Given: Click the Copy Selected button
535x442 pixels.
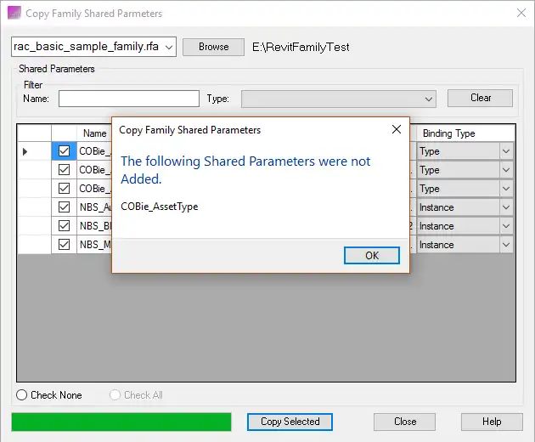Looking at the screenshot, I should [290, 422].
